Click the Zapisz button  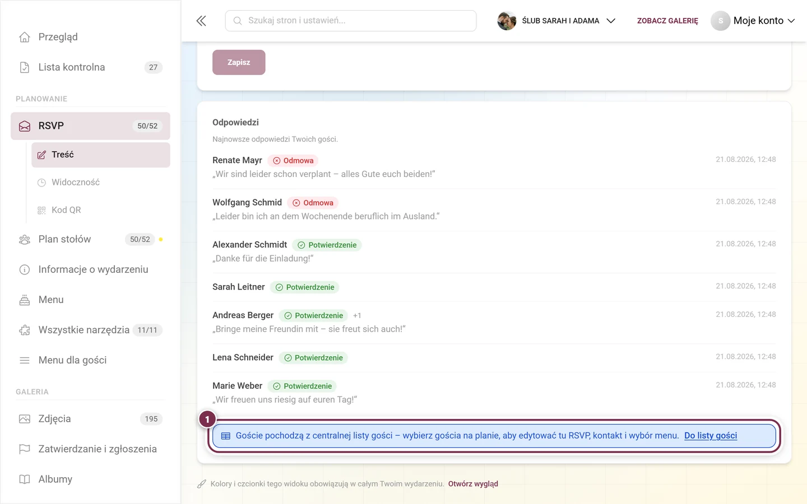coord(239,62)
